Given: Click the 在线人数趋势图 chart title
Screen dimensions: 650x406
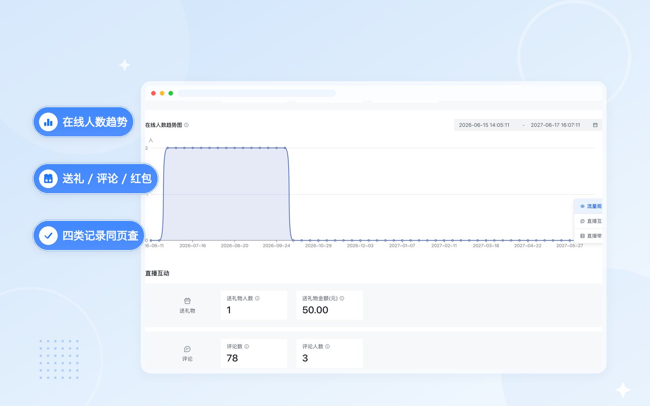Looking at the screenshot, I should (x=164, y=125).
